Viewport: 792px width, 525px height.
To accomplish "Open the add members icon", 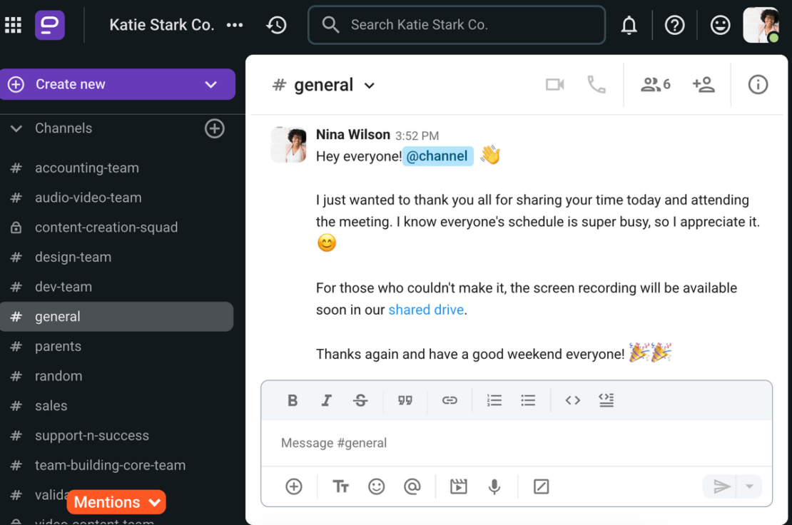I will click(x=704, y=85).
